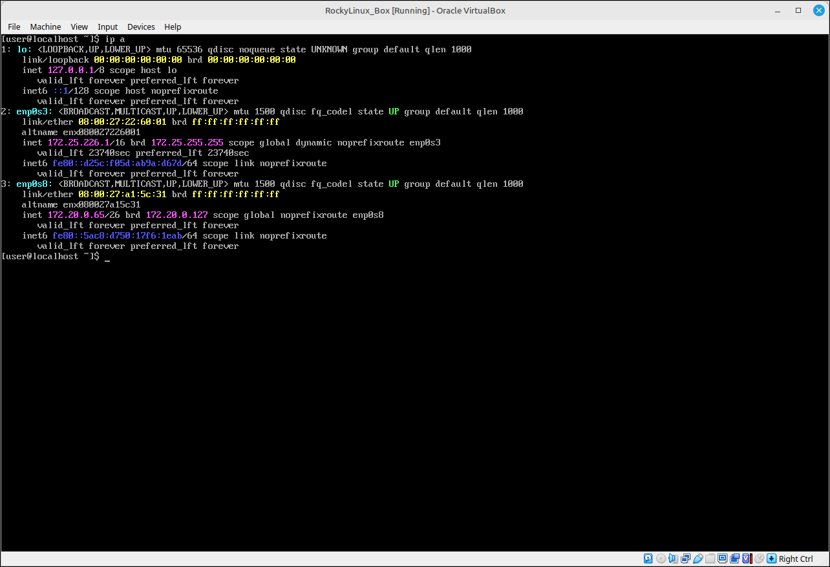This screenshot has width=830, height=567.
Task: Click the shared folders status icon
Action: (x=710, y=559)
